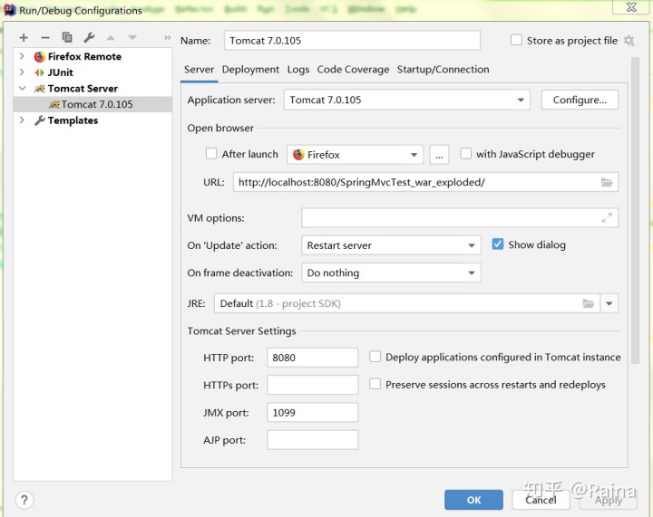Remove selected configuration with minus icon

[45, 38]
